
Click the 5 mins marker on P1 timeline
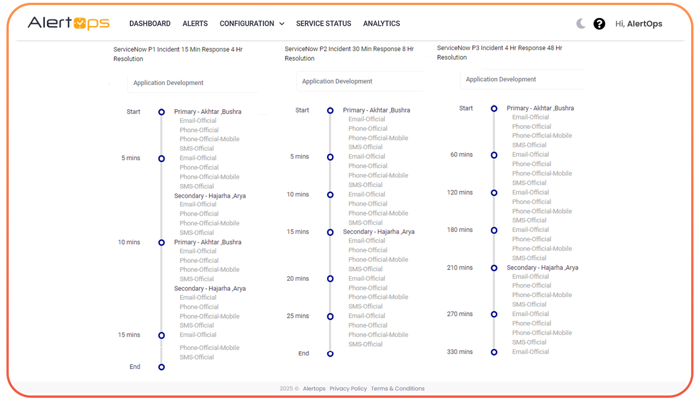[162, 158]
